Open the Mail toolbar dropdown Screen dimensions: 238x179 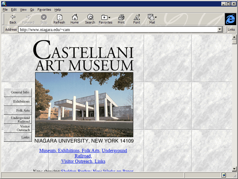[156, 18]
